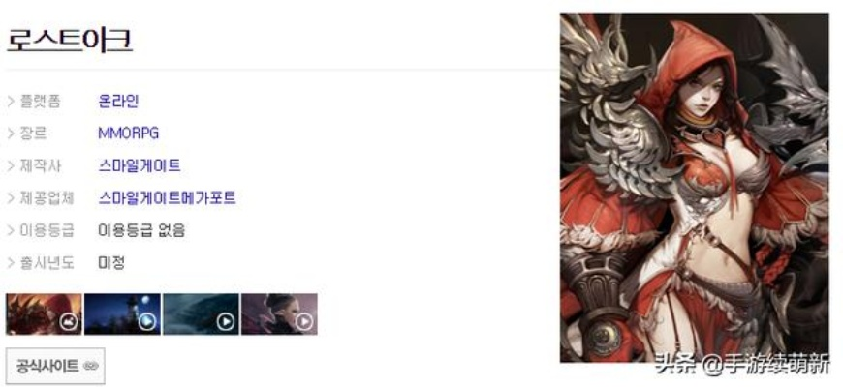Click the chevron arrow before 출시년도

pyautogui.click(x=11, y=262)
